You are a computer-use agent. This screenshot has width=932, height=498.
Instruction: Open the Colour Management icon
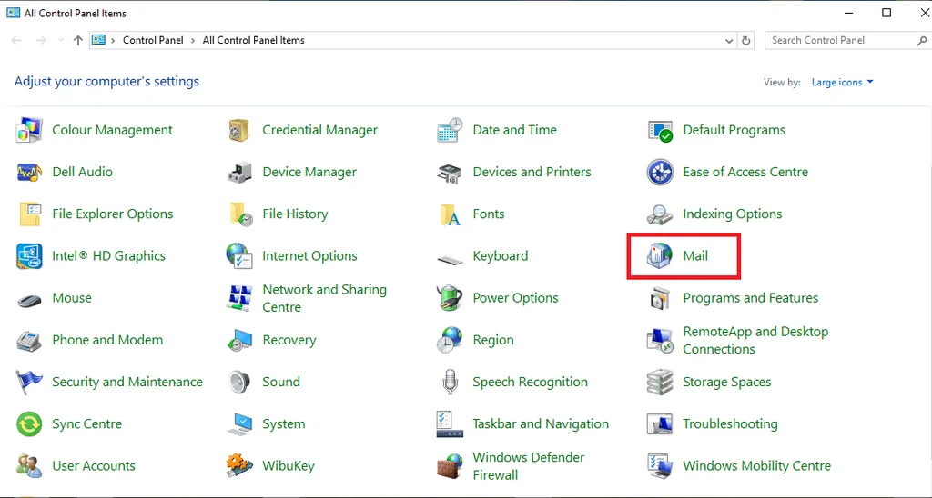point(29,130)
